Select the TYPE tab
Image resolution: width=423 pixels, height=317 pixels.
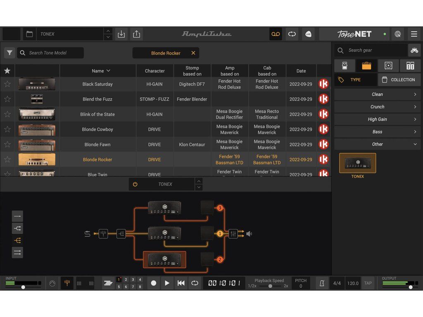point(355,80)
